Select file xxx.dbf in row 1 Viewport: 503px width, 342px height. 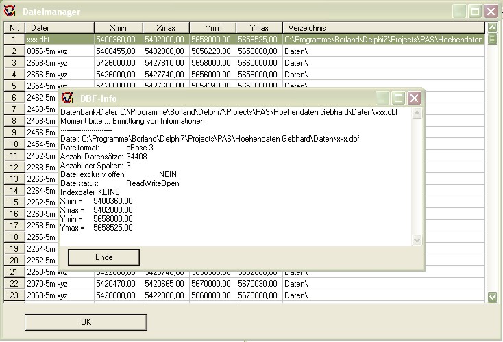click(60, 40)
